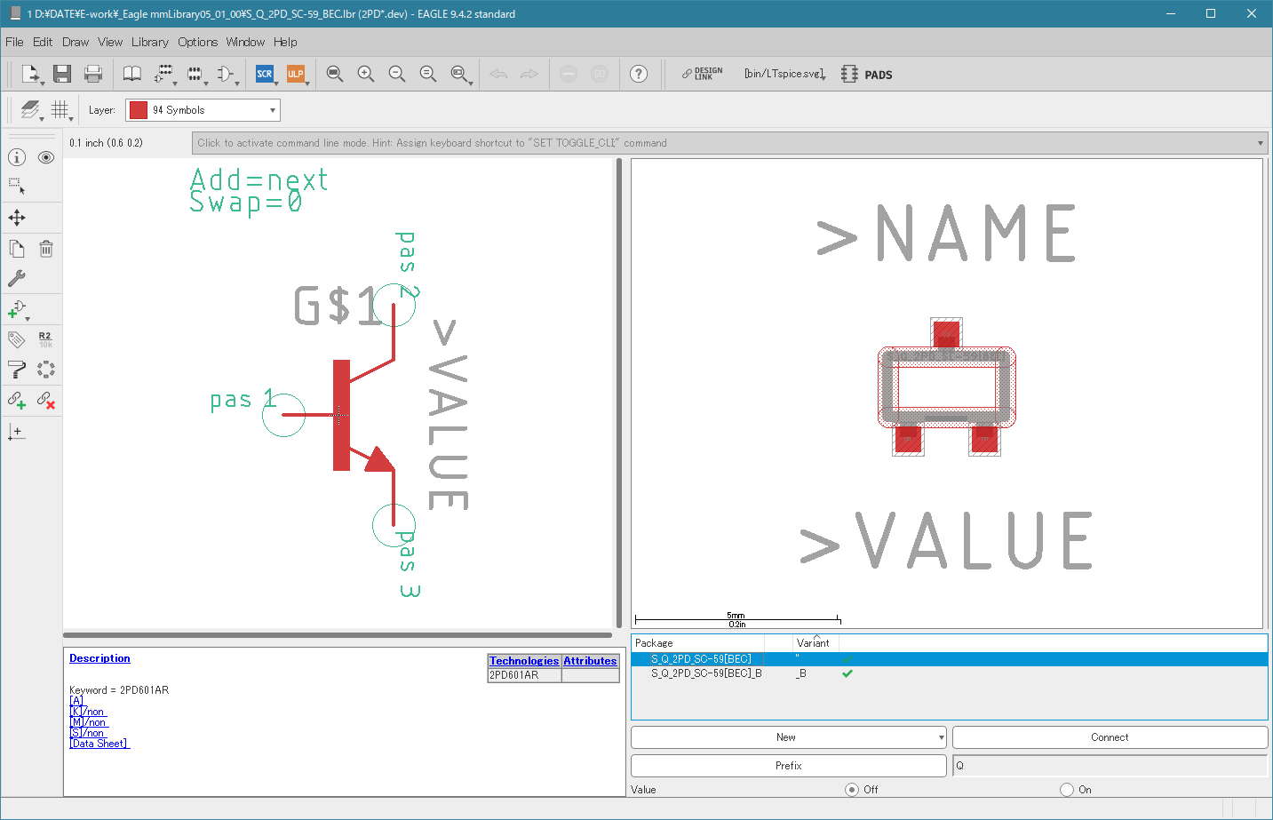
Task: Click the Grid settings icon
Action: tap(60, 110)
